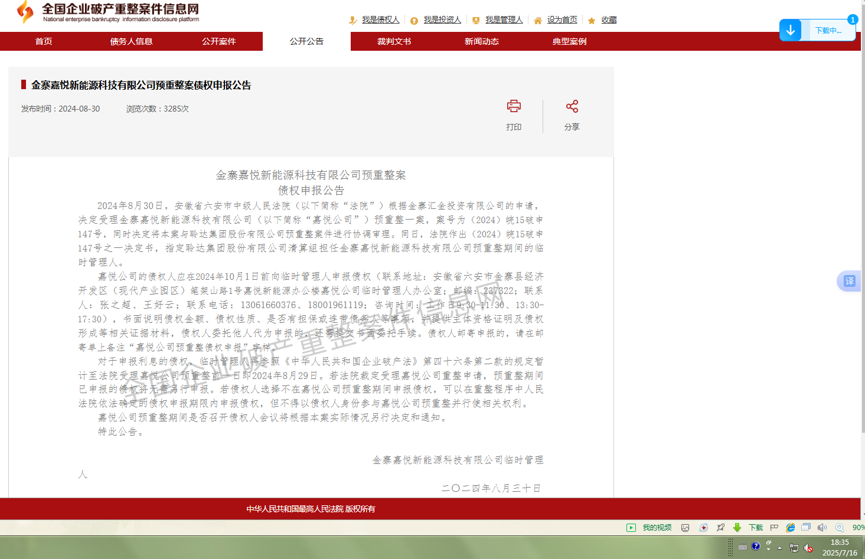Click the 我的视频 play icon in status bar
This screenshot has width=865, height=559.
coord(631,528)
